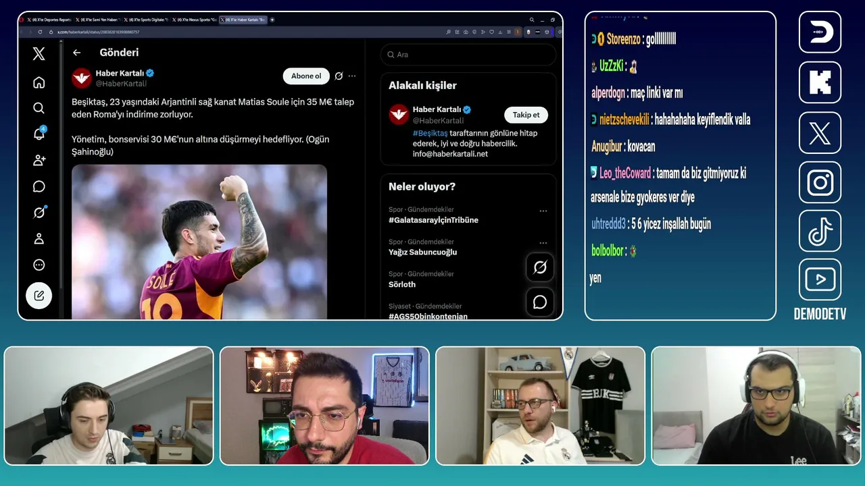865x486 pixels.
Task: Click the DEMODETV label under the icons
Action: click(x=820, y=314)
